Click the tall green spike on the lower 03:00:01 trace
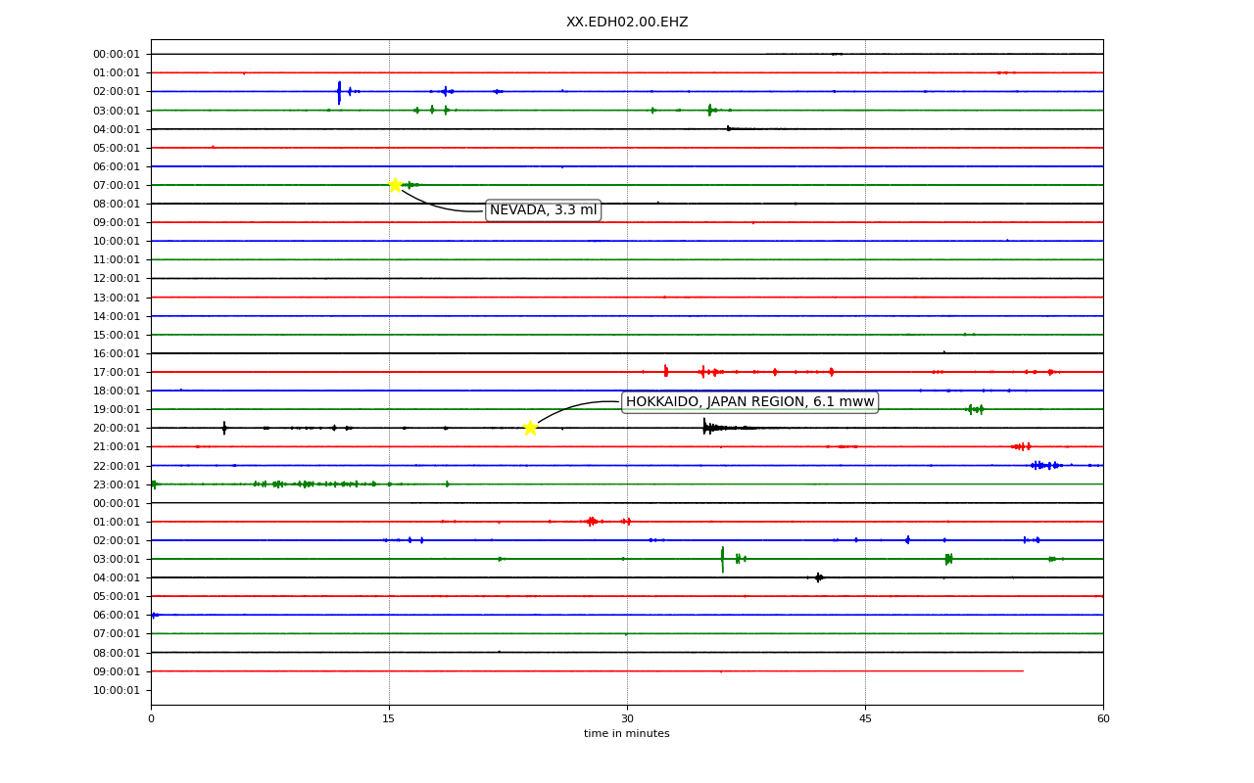Image resolution: width=1254 pixels, height=783 pixels. tap(723, 559)
